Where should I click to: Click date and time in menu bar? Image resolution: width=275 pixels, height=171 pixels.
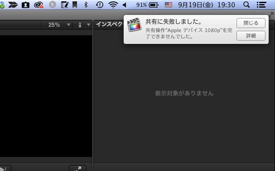[x=207, y=5]
